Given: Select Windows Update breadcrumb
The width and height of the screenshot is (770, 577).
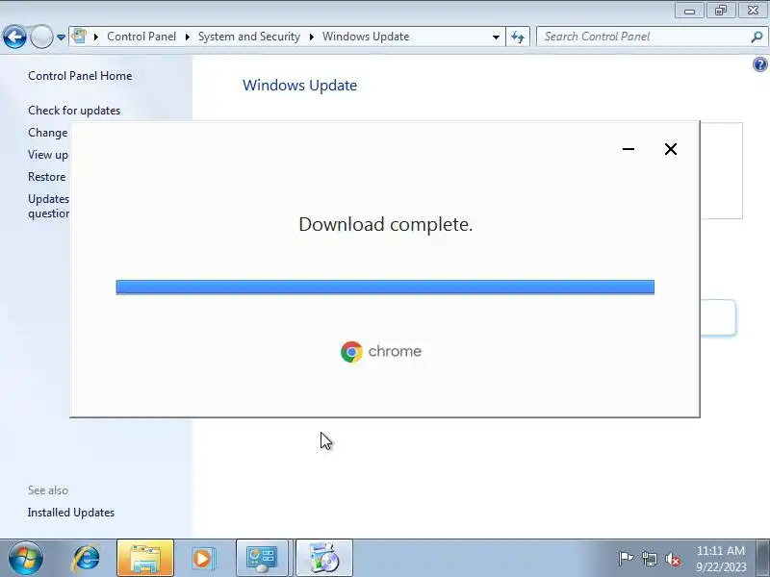Looking at the screenshot, I should (x=366, y=37).
